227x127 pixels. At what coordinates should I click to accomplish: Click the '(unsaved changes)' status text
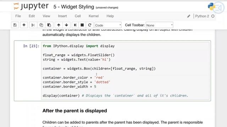107,7
